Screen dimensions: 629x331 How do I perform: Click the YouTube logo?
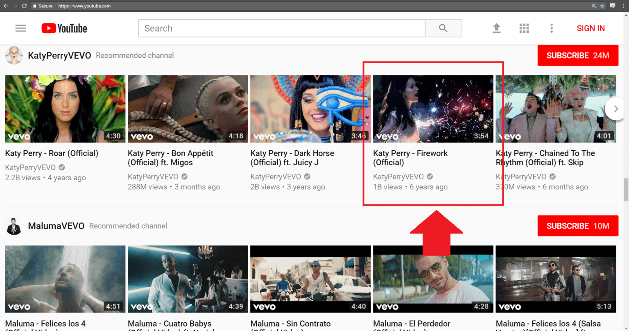pyautogui.click(x=64, y=28)
